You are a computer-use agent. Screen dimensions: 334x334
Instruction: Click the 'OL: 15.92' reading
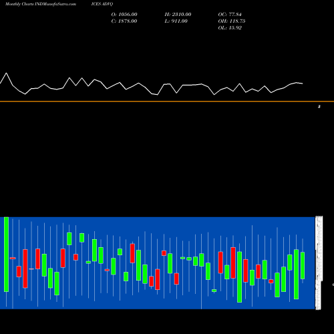[230, 28]
